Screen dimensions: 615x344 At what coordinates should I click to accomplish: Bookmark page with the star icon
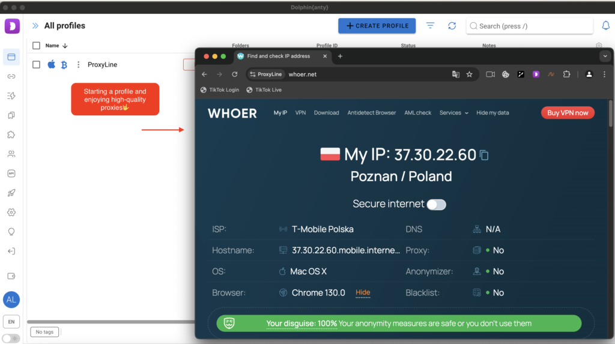point(469,74)
